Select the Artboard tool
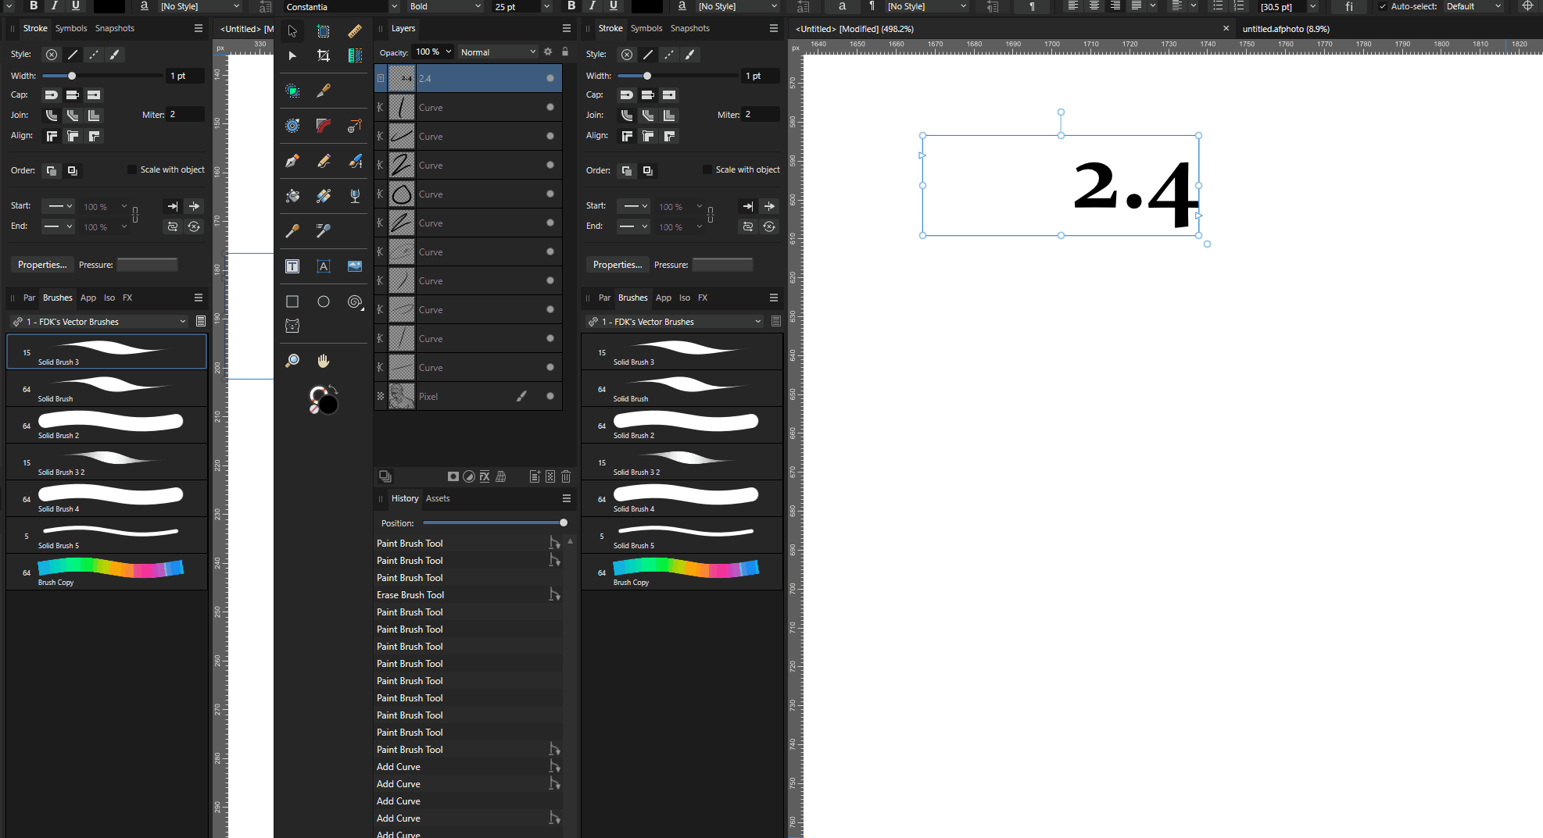Image resolution: width=1543 pixels, height=838 pixels. [324, 31]
